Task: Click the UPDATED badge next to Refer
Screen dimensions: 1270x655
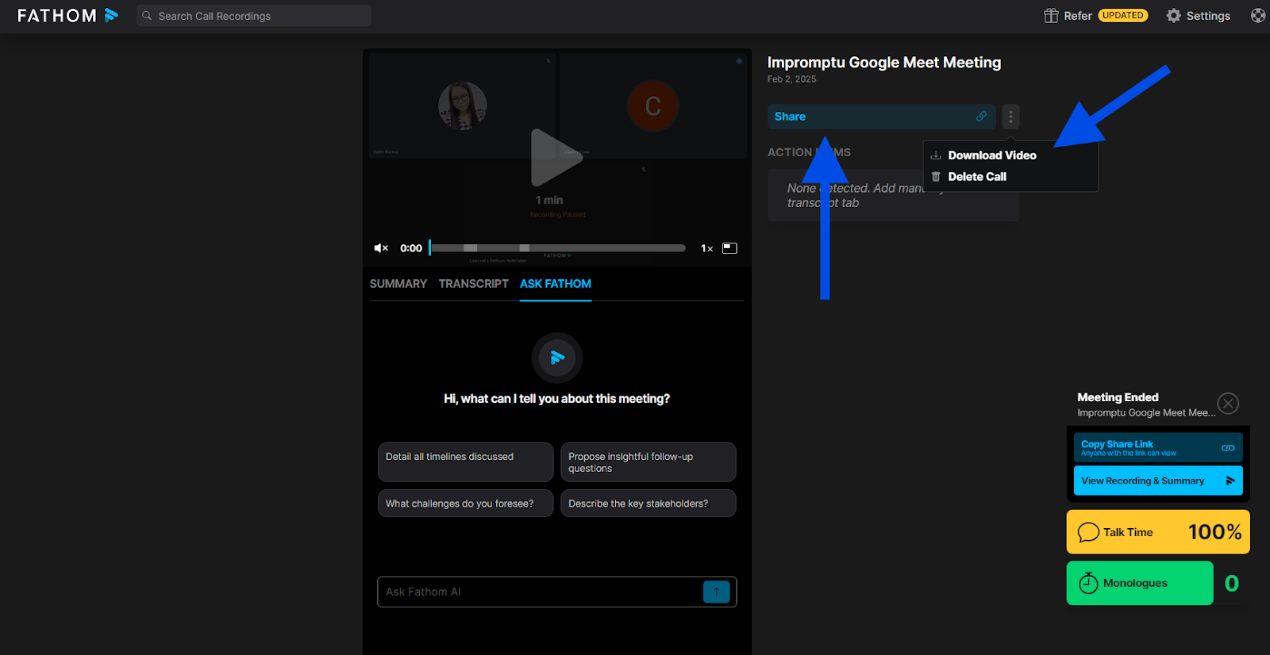Action: (1123, 15)
